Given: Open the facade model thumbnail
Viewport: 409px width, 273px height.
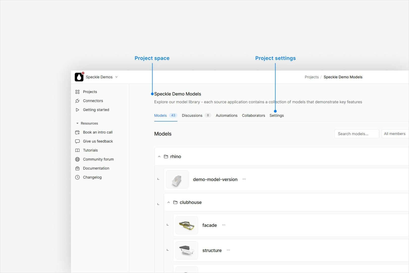Looking at the screenshot, I should click(187, 225).
